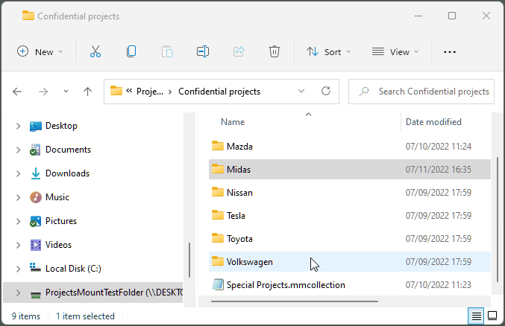Click the Nissan folder name
The image size is (505, 326).
click(x=239, y=193)
